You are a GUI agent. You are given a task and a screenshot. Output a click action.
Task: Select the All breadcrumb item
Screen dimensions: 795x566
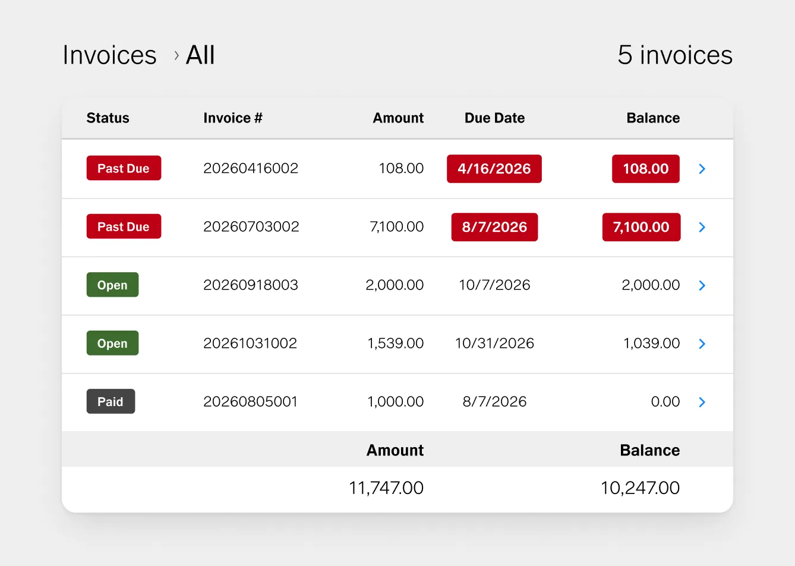coord(200,55)
